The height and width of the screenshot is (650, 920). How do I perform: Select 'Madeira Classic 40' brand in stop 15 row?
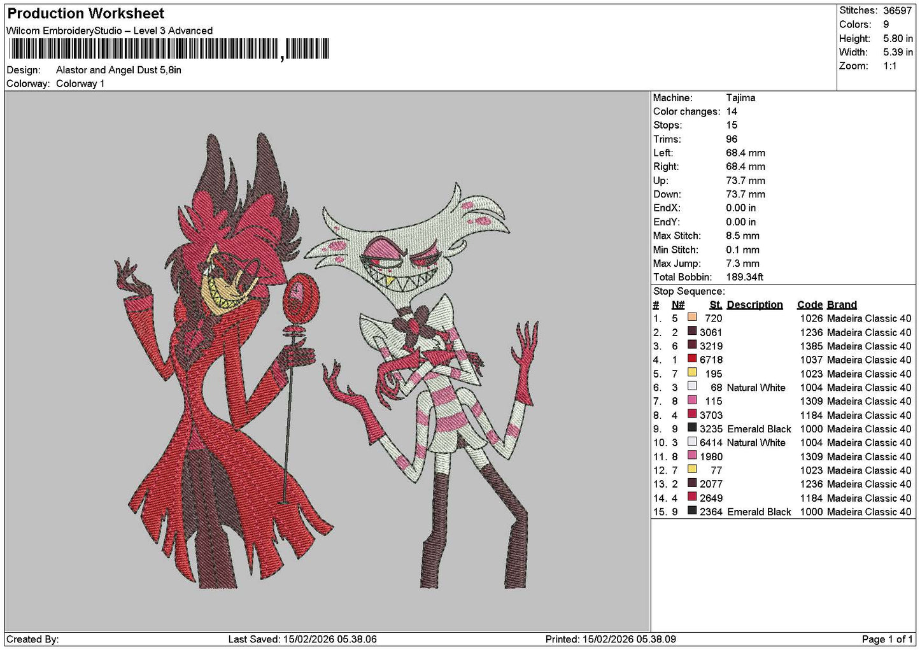pyautogui.click(x=869, y=512)
